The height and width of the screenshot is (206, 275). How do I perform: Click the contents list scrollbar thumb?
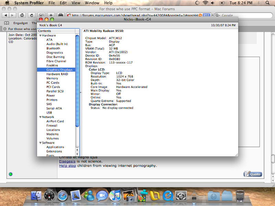coord(77,81)
